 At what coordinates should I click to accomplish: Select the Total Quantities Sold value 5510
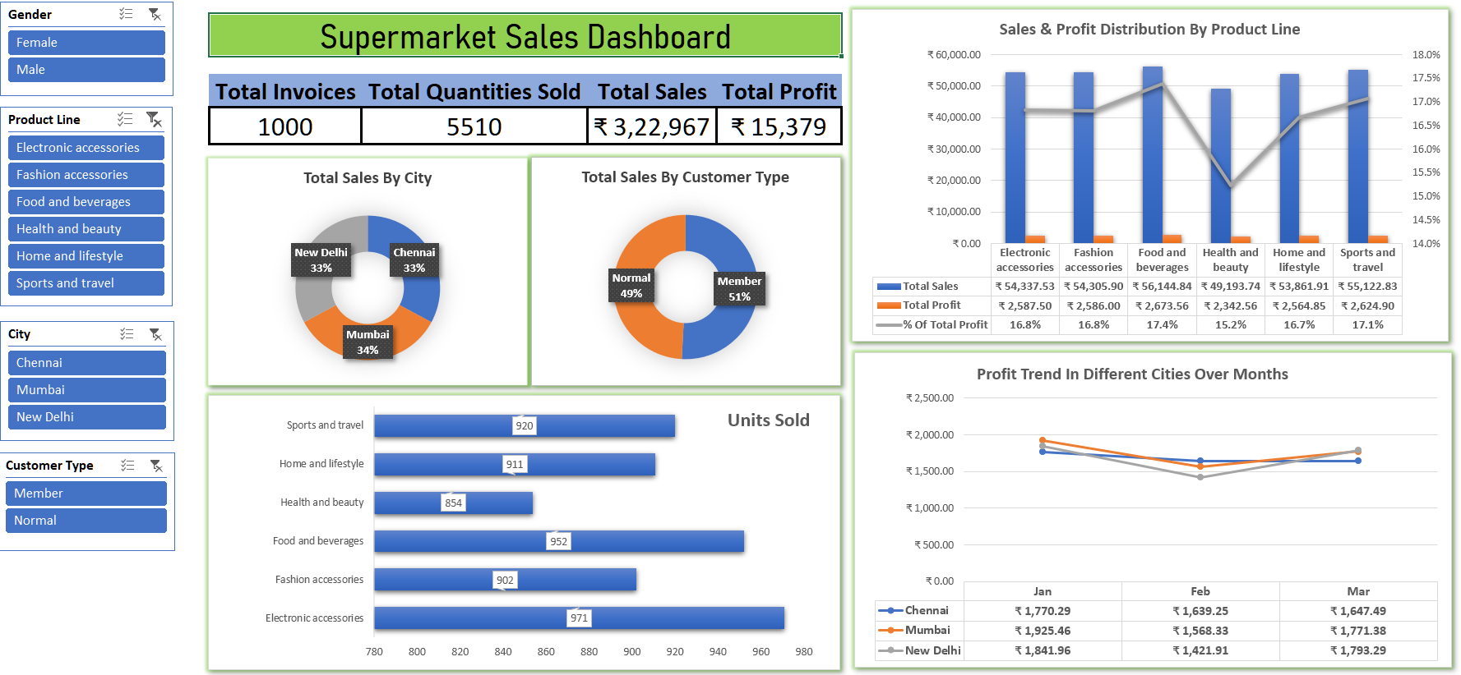coord(474,126)
